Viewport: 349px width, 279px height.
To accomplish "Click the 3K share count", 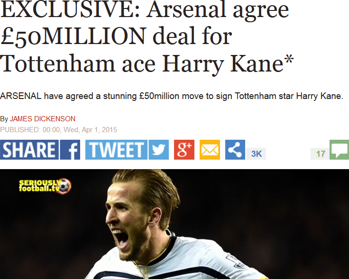I will click(256, 153).
